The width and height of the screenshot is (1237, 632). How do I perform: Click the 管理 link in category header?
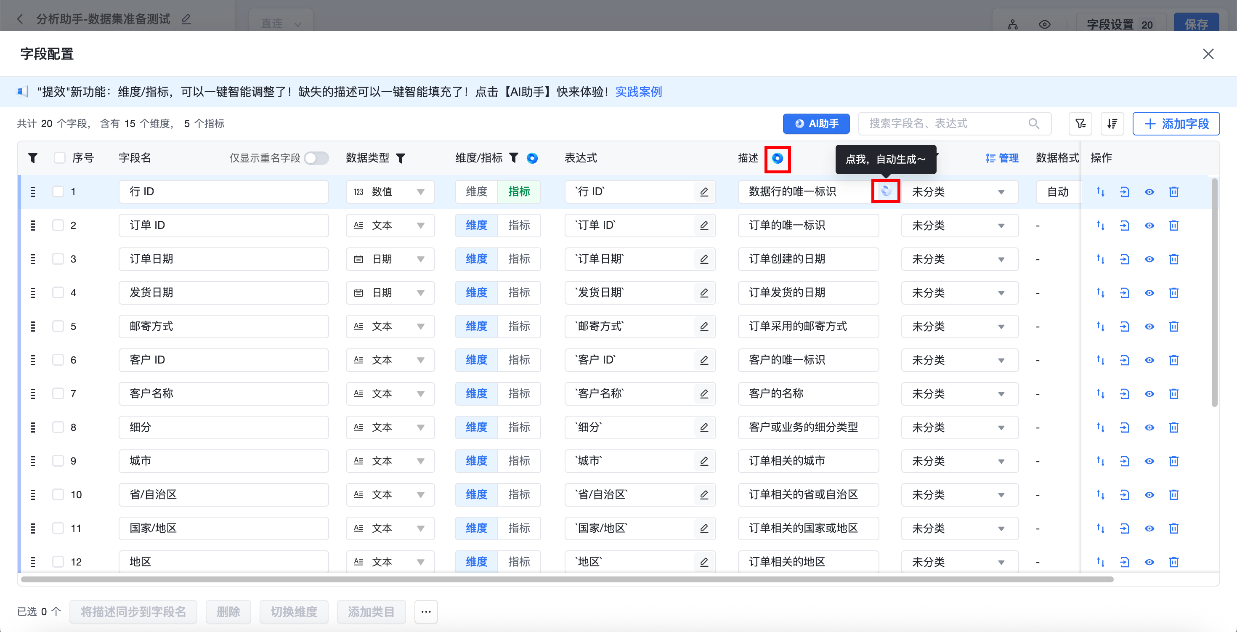(1002, 158)
